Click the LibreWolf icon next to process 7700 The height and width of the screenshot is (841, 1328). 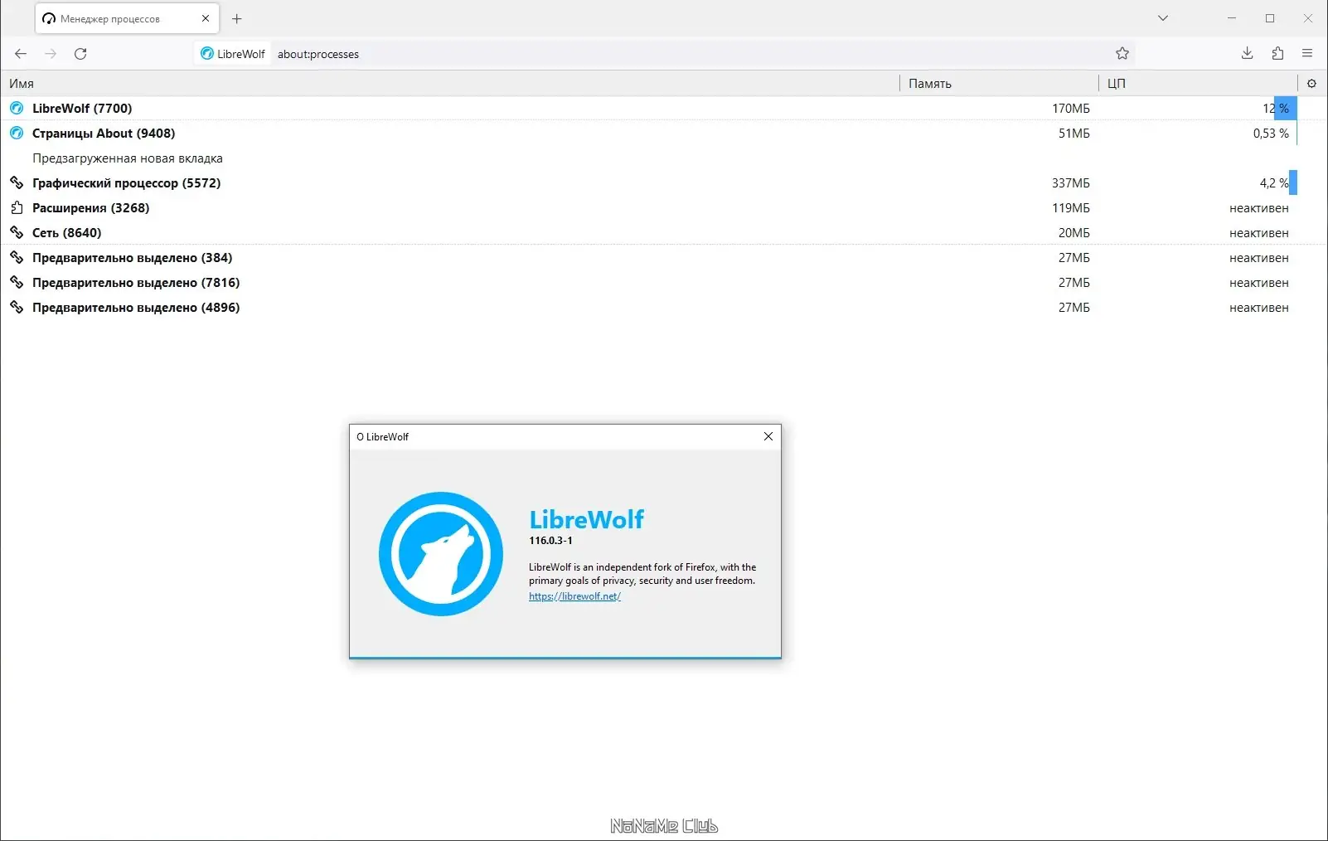coord(16,108)
